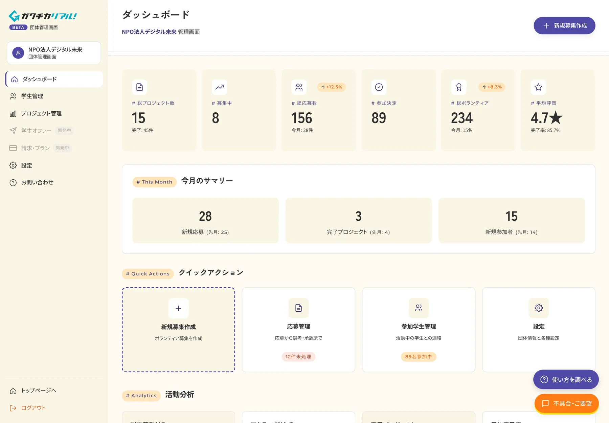This screenshot has width=609, height=423.
Task: Click the 89名参加中 badge
Action: (419, 357)
